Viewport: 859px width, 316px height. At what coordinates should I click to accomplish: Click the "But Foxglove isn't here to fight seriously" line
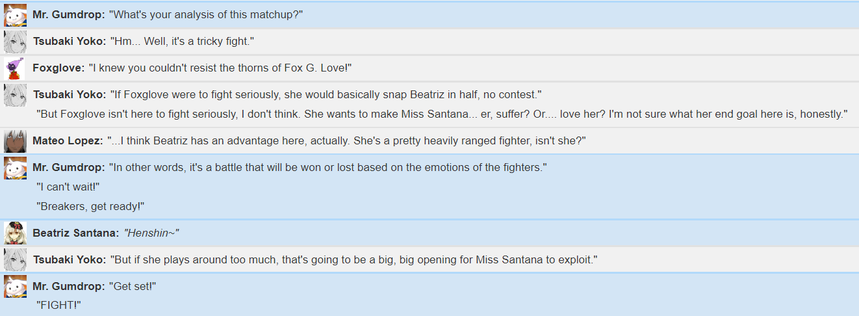tap(442, 114)
